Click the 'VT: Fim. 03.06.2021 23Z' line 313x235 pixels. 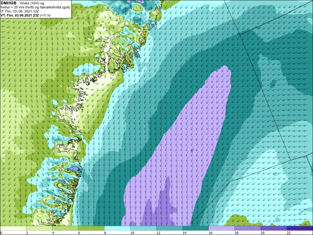click(x=26, y=15)
